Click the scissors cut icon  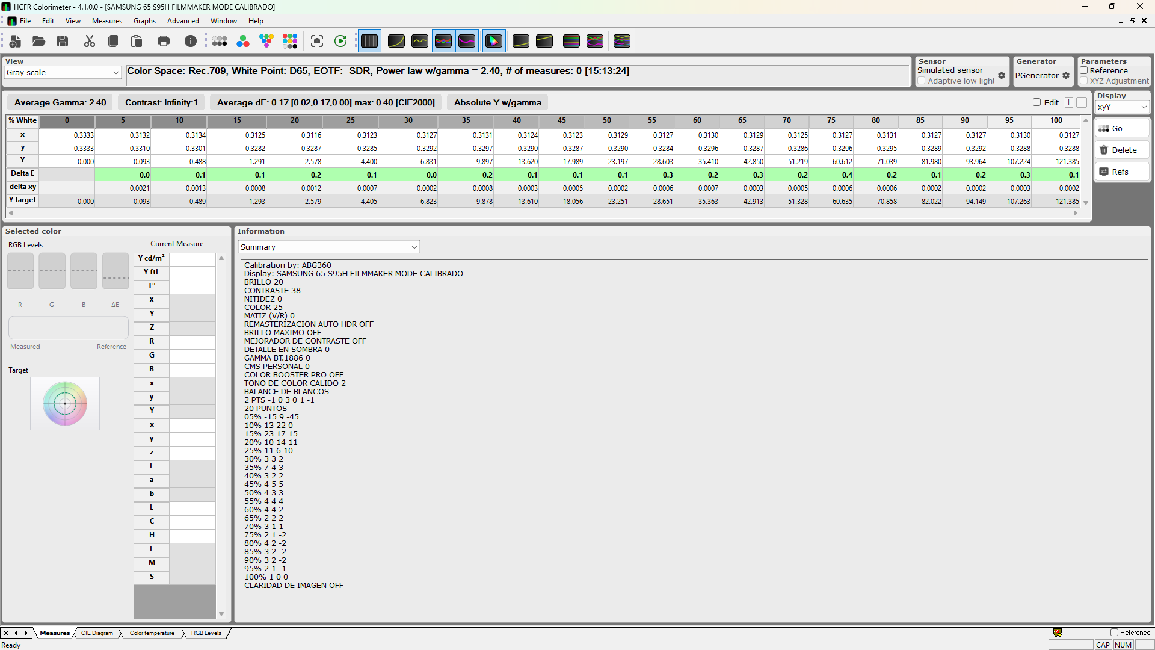[x=90, y=41]
